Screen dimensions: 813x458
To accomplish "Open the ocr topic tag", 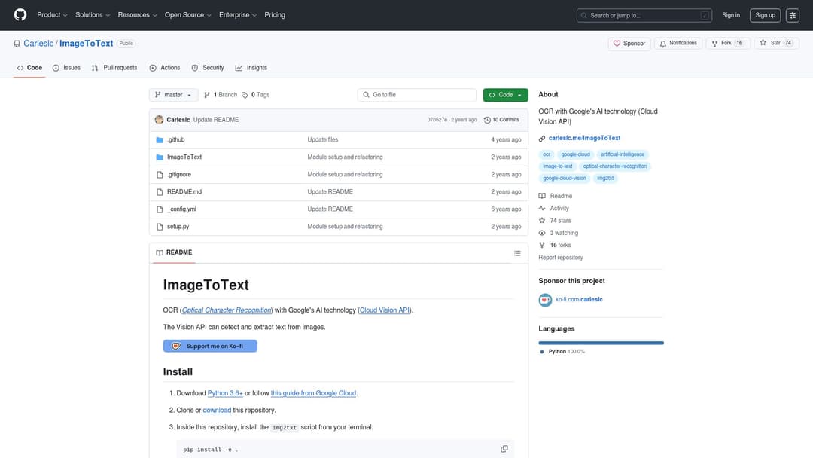I will (547, 154).
